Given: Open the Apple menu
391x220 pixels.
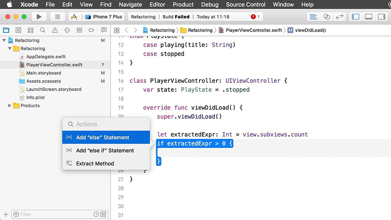Looking at the screenshot, I should pyautogui.click(x=9, y=4).
